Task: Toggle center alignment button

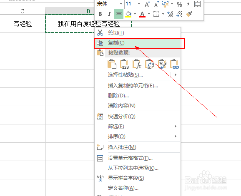Action: (x=119, y=14)
